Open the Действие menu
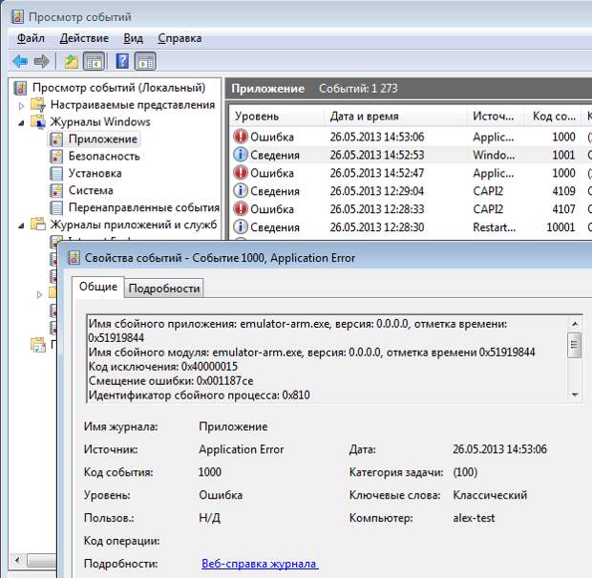592x578 pixels. (84, 38)
